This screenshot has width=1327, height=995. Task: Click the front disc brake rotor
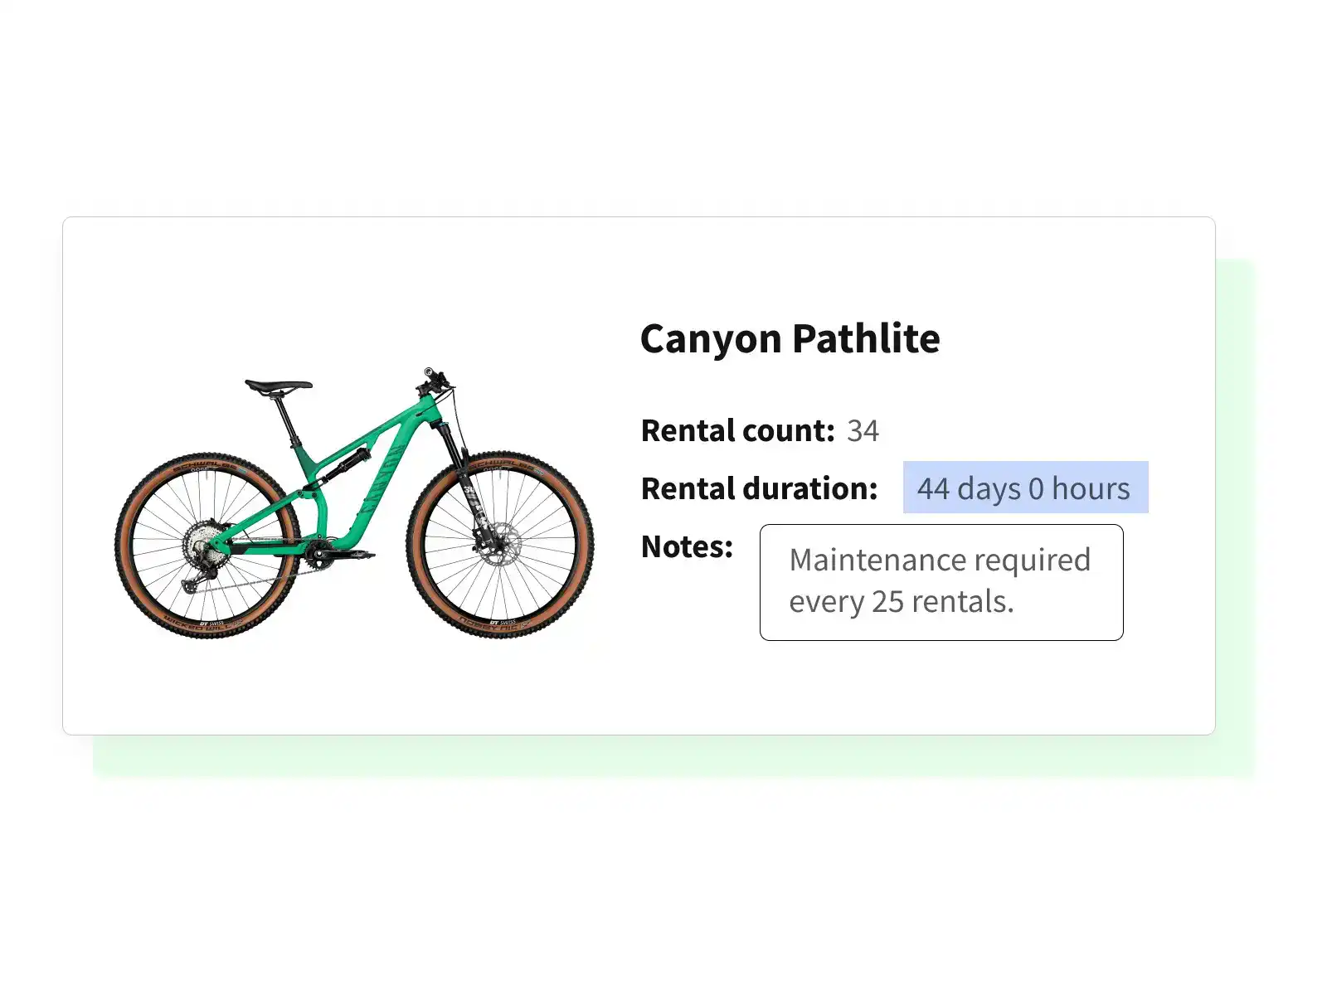pyautogui.click(x=498, y=545)
